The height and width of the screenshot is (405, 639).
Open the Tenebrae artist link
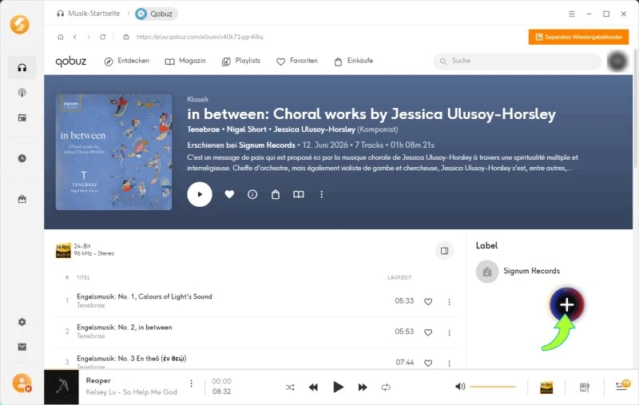pyautogui.click(x=204, y=129)
